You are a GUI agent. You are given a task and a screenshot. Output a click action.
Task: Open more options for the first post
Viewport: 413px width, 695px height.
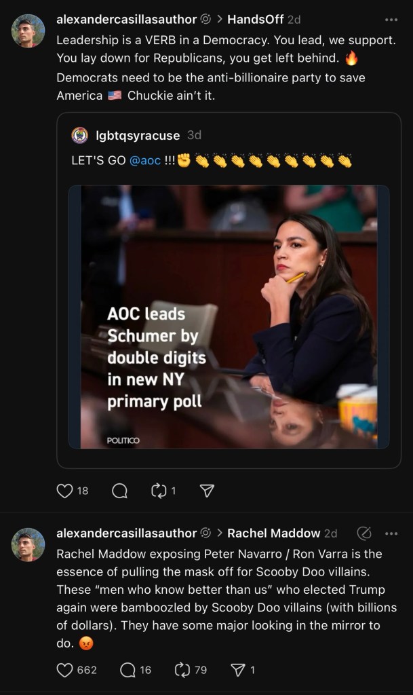click(x=391, y=20)
